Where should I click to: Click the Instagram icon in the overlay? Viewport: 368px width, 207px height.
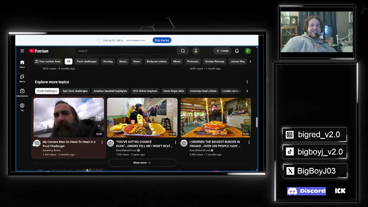click(290, 135)
